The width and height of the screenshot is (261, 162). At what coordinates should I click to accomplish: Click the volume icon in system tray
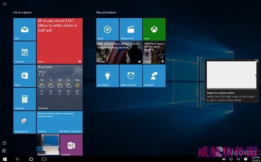[x=238, y=159]
